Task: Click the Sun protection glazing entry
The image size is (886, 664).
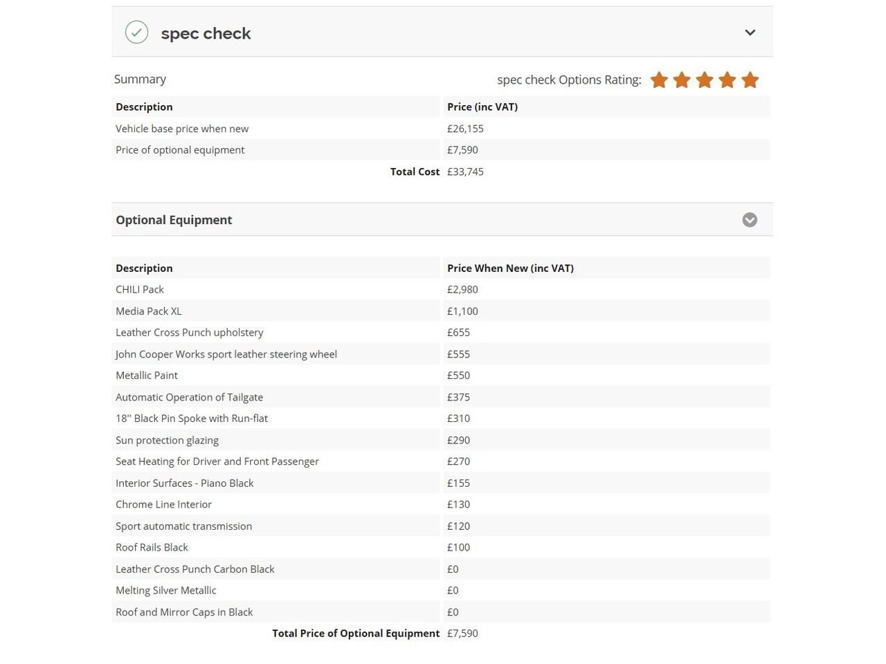Action: (x=441, y=440)
